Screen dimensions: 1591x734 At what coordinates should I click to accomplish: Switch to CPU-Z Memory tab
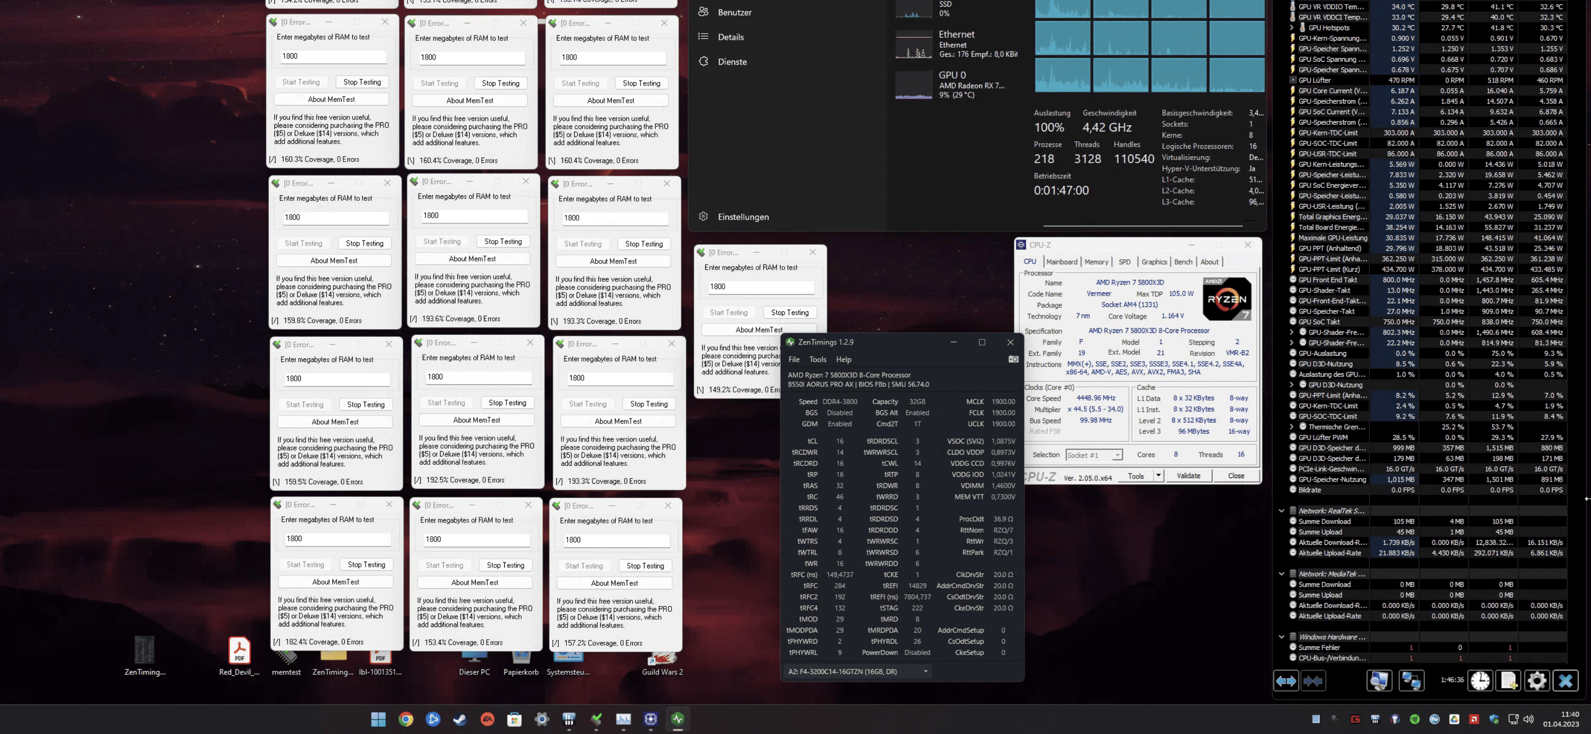(x=1096, y=262)
